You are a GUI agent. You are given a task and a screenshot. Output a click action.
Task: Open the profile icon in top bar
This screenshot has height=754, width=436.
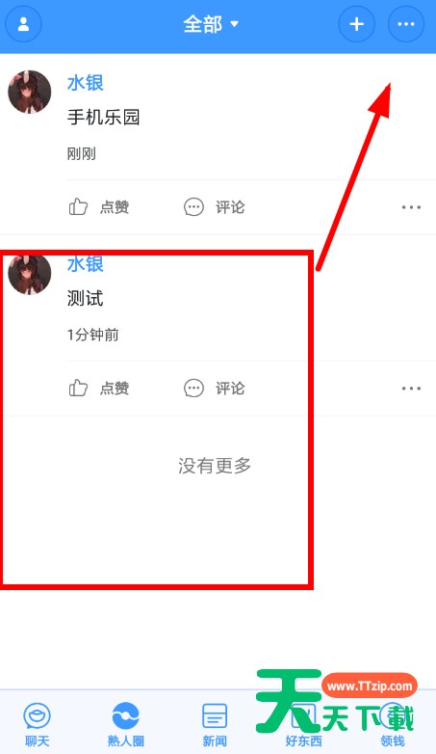click(23, 24)
